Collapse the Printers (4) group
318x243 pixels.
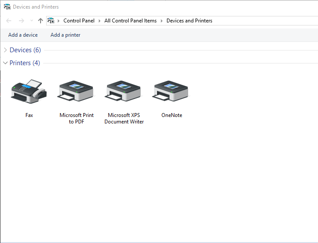tap(6, 63)
